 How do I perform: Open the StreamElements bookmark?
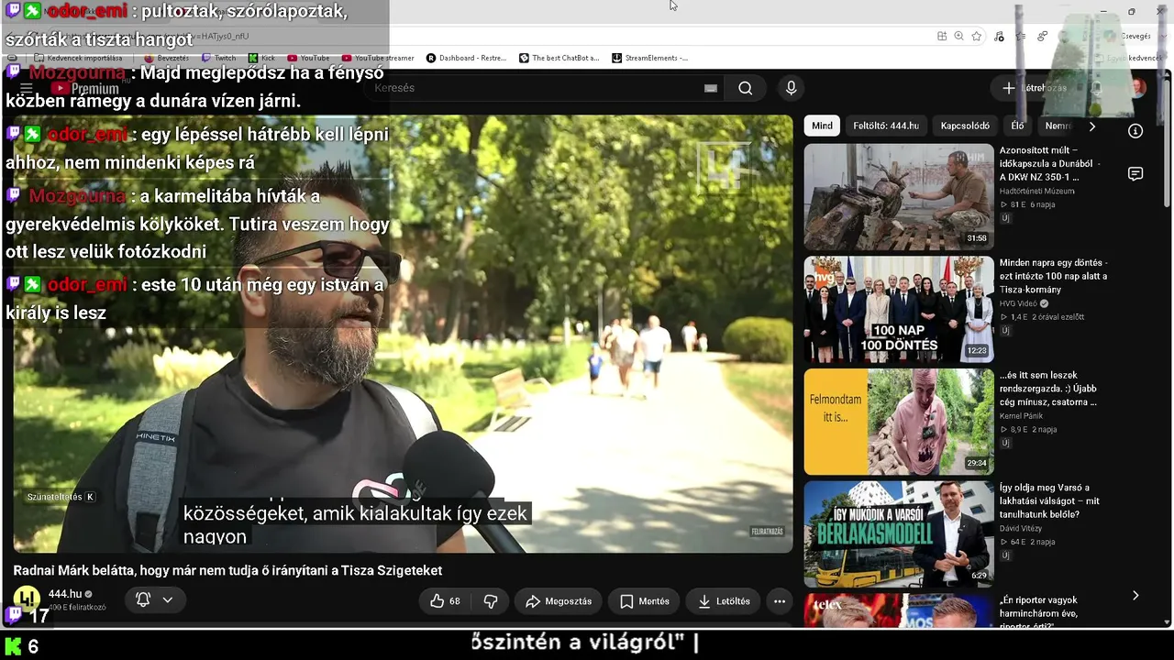pyautogui.click(x=649, y=58)
